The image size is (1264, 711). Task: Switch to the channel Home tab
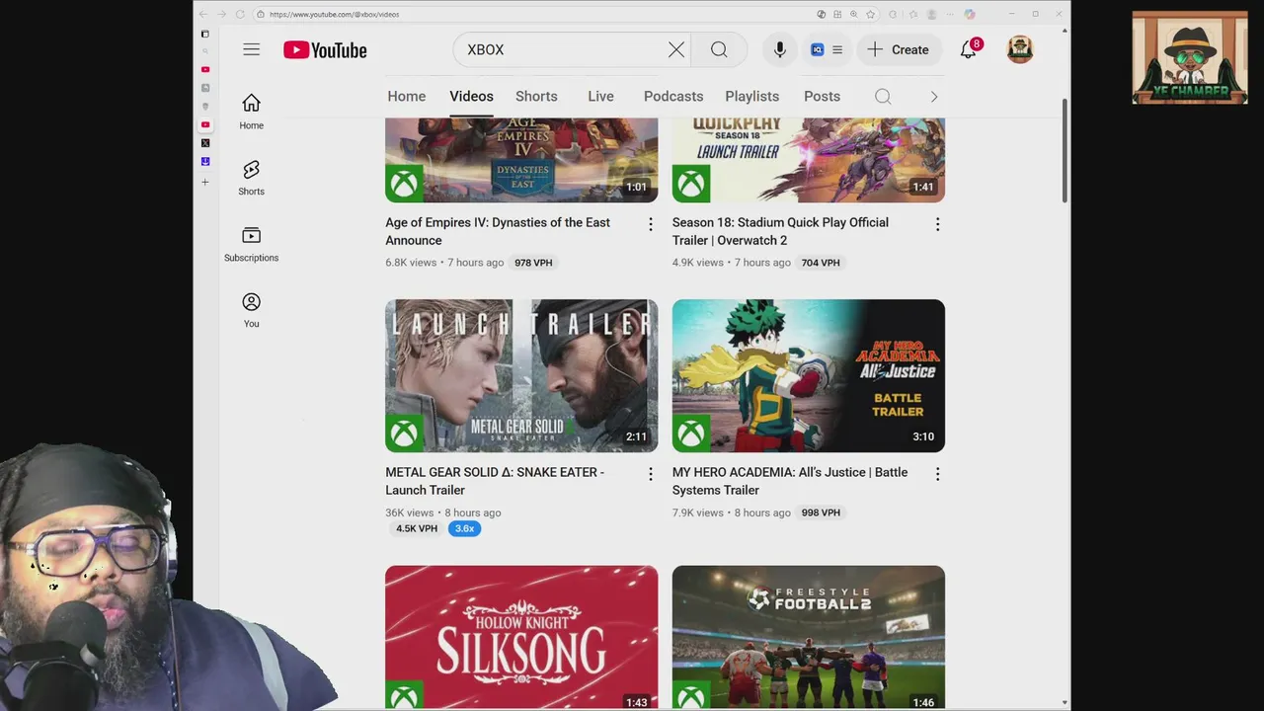tap(407, 96)
